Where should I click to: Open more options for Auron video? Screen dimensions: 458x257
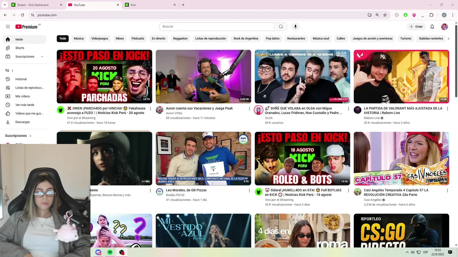coord(249,109)
